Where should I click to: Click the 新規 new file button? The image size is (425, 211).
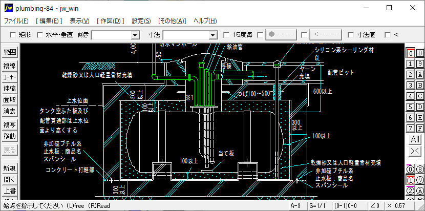10,168
